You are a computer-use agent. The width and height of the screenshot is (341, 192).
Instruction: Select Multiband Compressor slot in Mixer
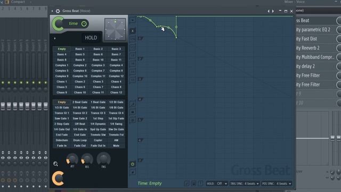[315, 57]
